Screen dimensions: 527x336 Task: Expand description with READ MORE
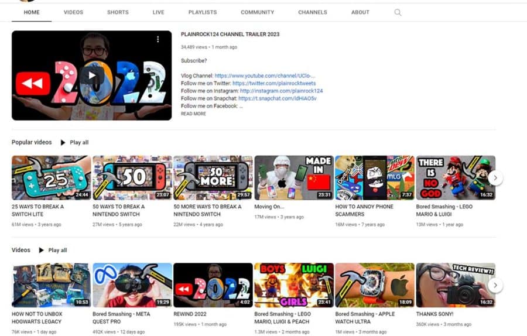point(193,114)
